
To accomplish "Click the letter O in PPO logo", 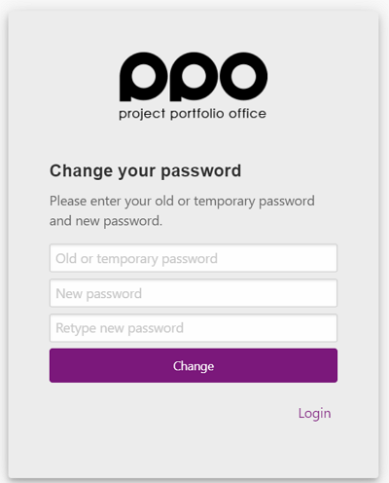I will click(243, 76).
